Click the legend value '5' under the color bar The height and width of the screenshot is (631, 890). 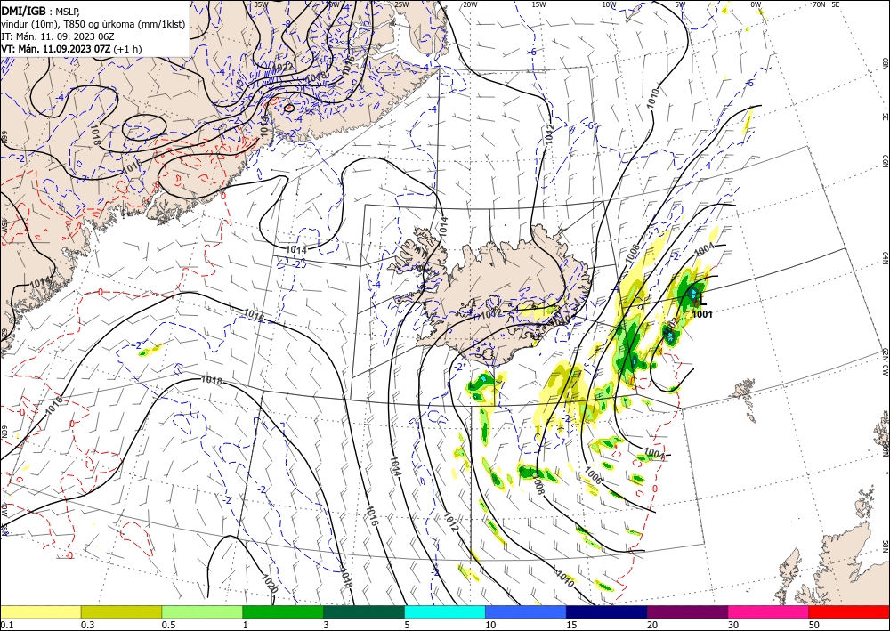[408, 625]
